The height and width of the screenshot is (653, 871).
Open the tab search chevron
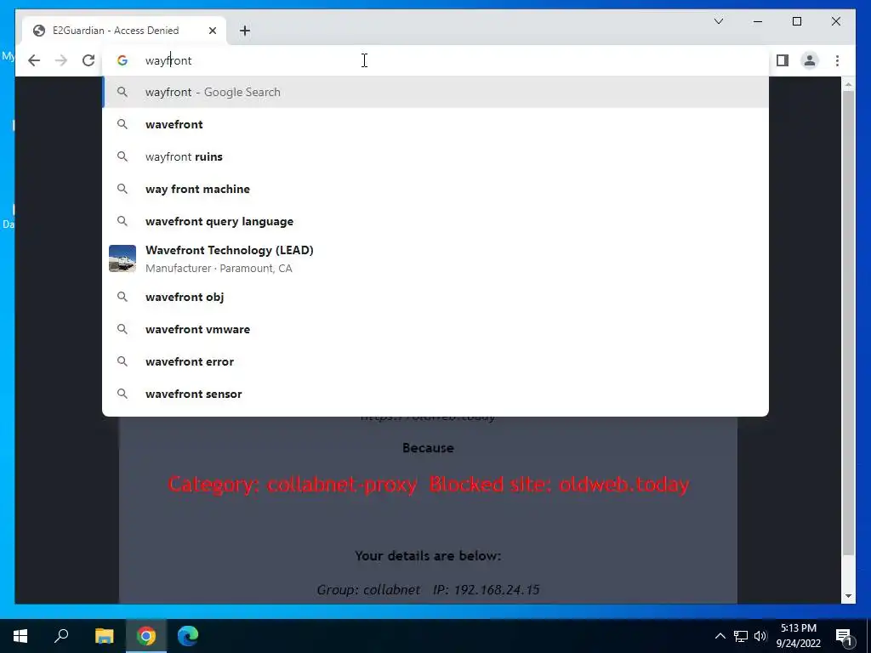[x=718, y=21]
